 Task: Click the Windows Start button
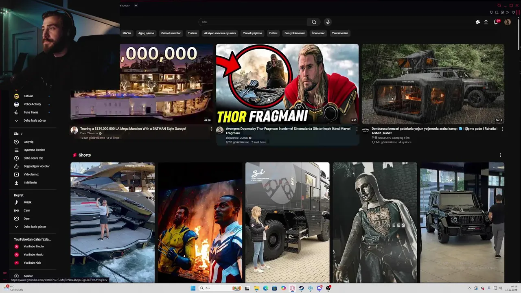(x=193, y=288)
